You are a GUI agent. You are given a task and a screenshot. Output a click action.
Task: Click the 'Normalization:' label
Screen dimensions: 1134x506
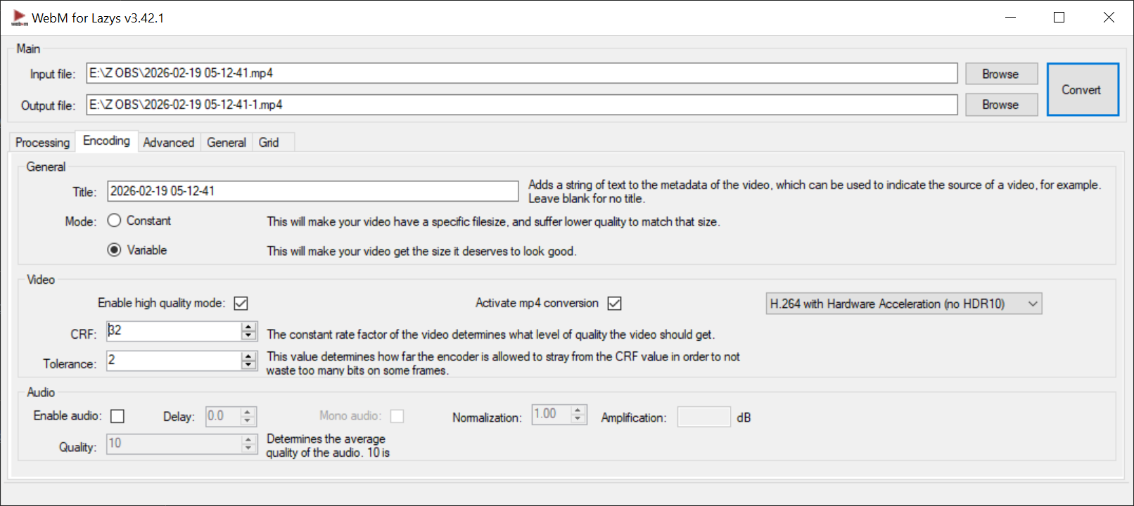pyautogui.click(x=487, y=417)
